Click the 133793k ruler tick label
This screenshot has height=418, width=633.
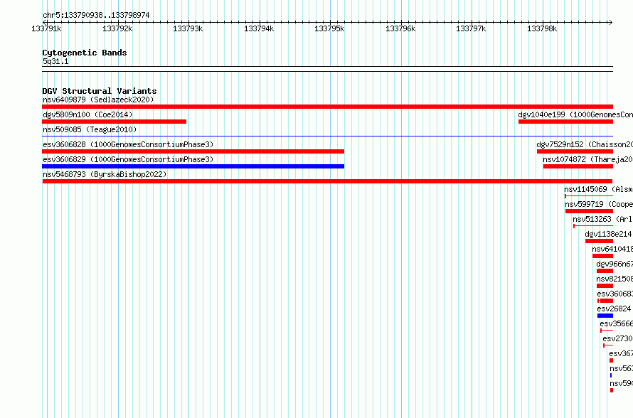pos(188,28)
